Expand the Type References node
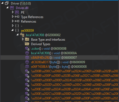119x102 pixels. click(13, 16)
